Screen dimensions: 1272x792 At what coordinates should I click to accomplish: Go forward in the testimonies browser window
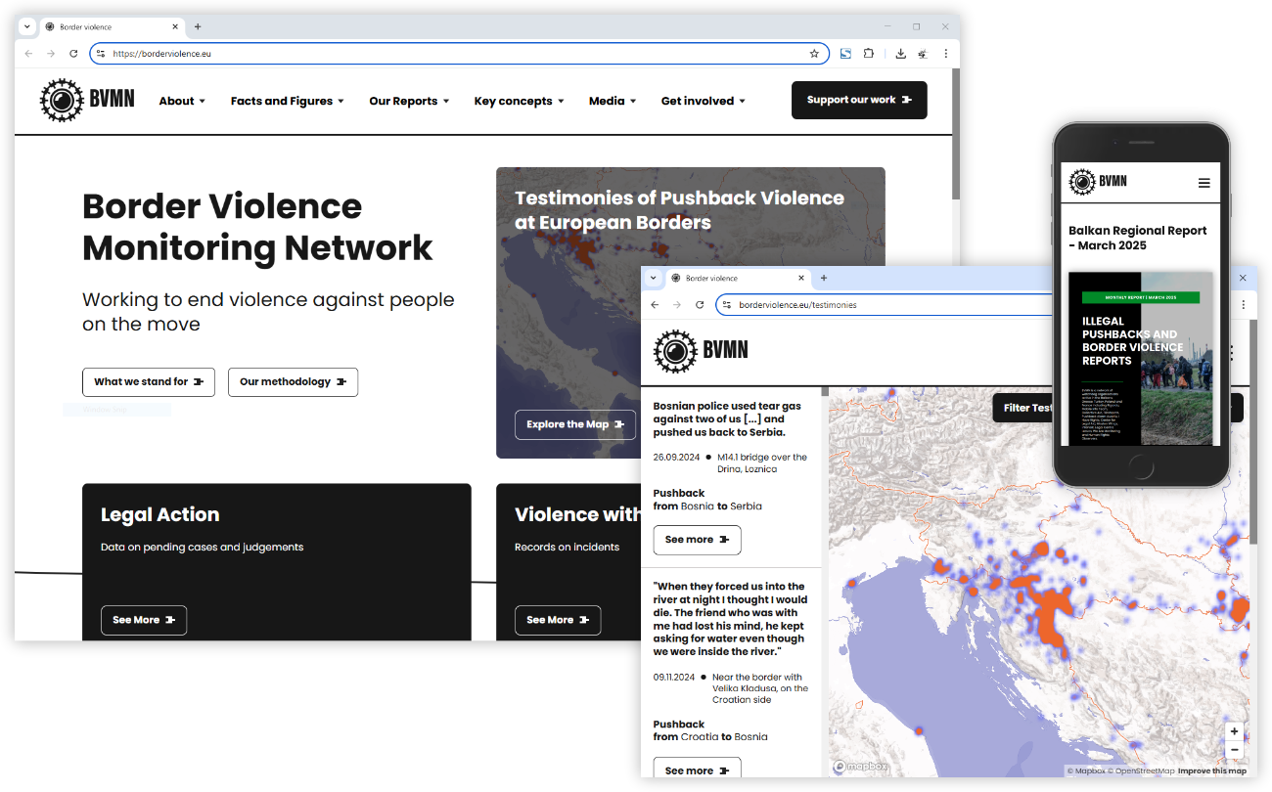677,305
